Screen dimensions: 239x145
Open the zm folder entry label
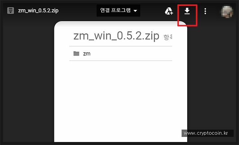(x=87, y=54)
